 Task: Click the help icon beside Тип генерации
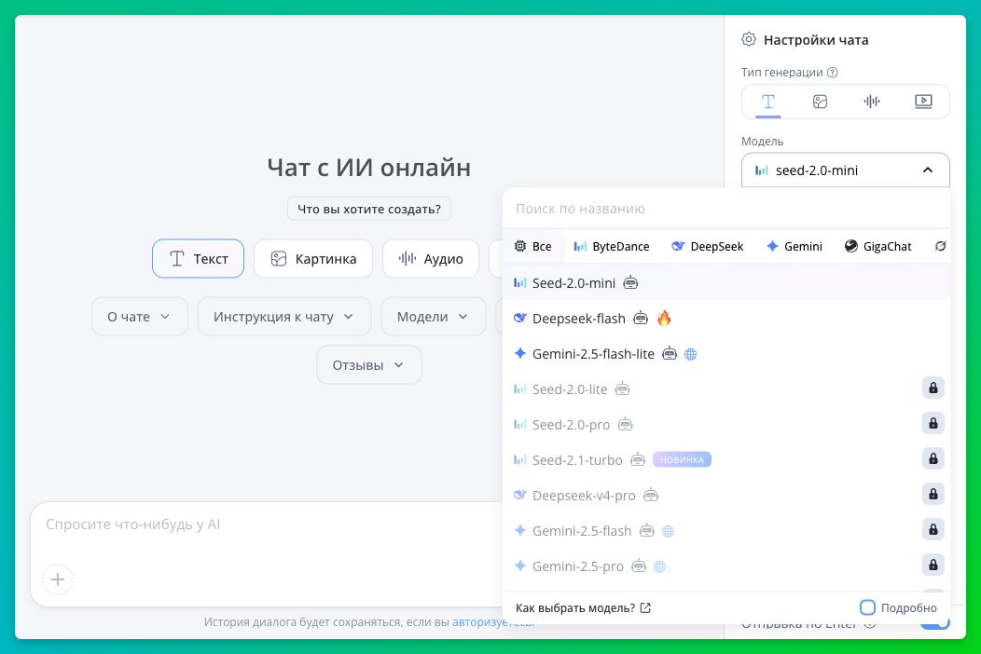[x=832, y=73]
